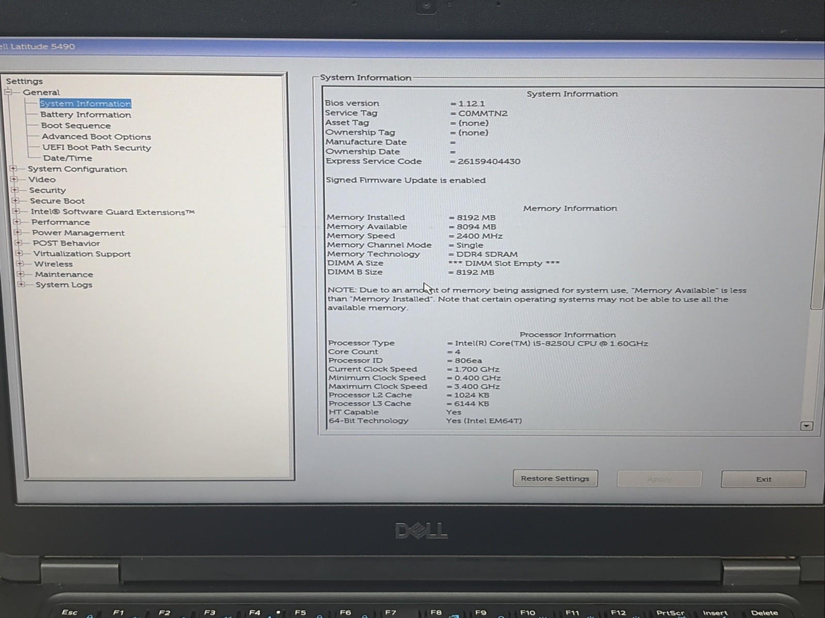Screen dimensions: 825x618
Task: Click the Bios version value 1.12.1
Action: (472, 104)
